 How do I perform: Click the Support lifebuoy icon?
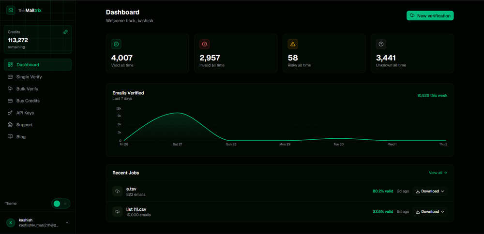click(10, 125)
